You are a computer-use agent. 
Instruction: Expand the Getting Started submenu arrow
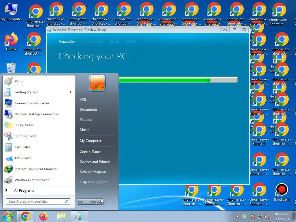pyautogui.click(x=71, y=92)
